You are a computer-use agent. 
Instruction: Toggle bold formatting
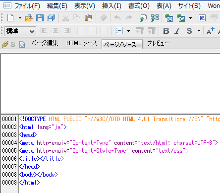[166, 31]
